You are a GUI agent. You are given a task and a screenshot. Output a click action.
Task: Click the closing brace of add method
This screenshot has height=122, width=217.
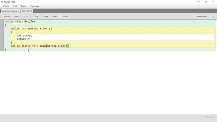point(11,42)
